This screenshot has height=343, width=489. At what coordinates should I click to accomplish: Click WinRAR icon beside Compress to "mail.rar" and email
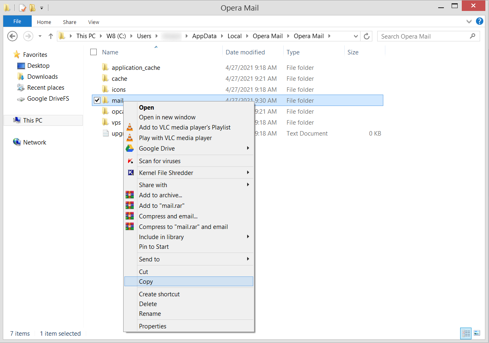(x=130, y=227)
